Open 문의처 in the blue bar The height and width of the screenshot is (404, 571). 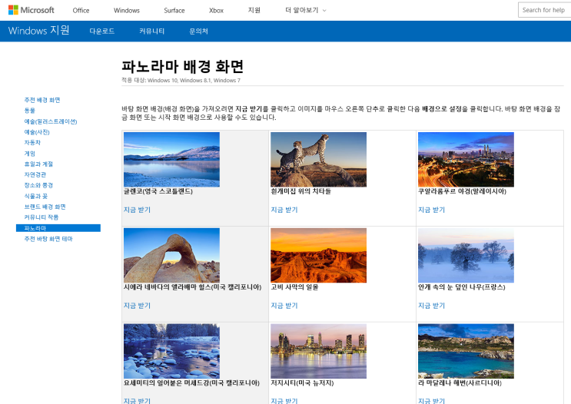[x=198, y=31]
